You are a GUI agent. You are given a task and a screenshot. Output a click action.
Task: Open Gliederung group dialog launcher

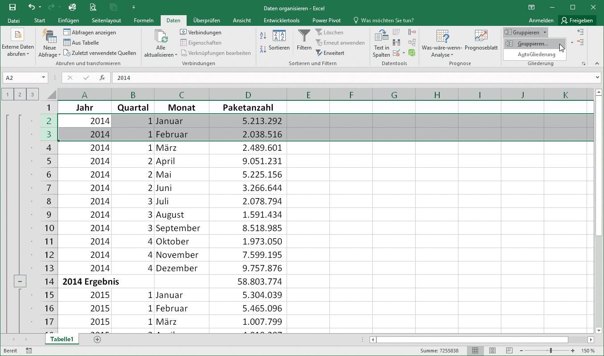pyautogui.click(x=584, y=64)
